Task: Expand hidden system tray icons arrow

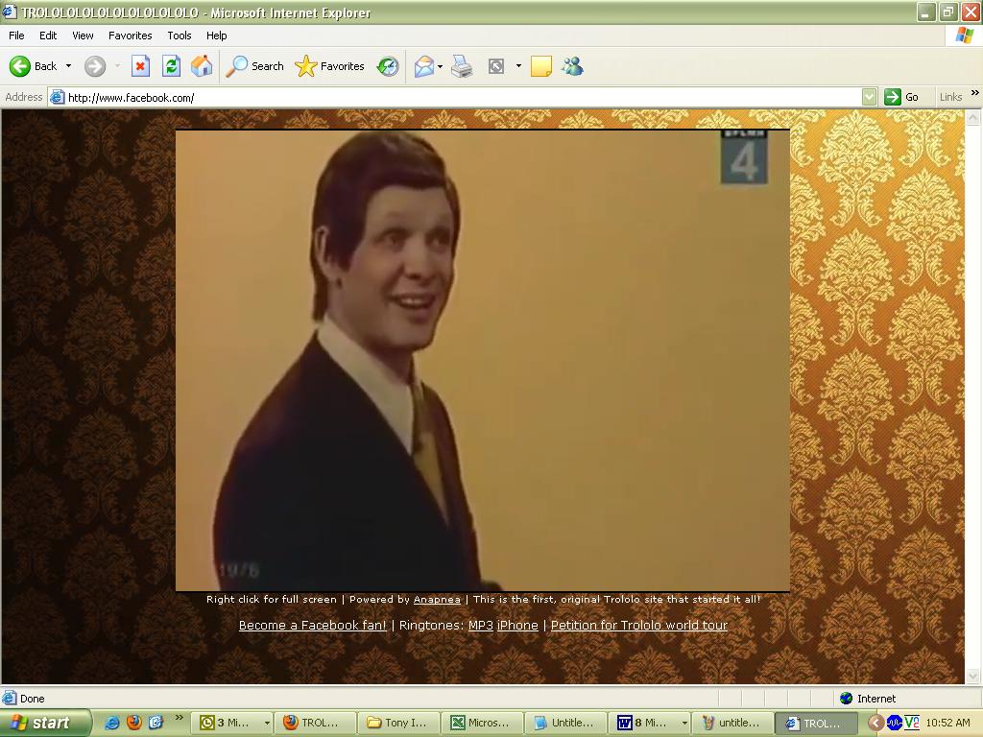Action: 875,723
